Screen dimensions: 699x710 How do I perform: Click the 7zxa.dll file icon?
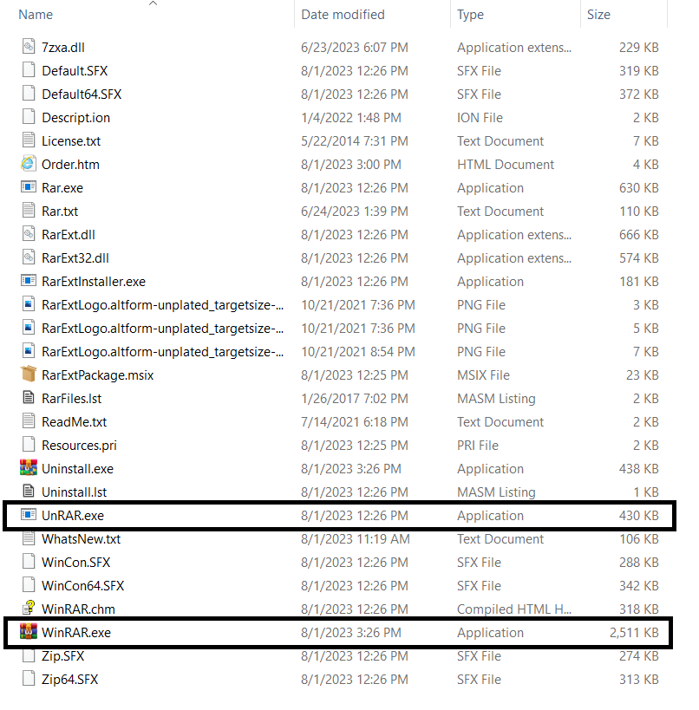coord(29,47)
